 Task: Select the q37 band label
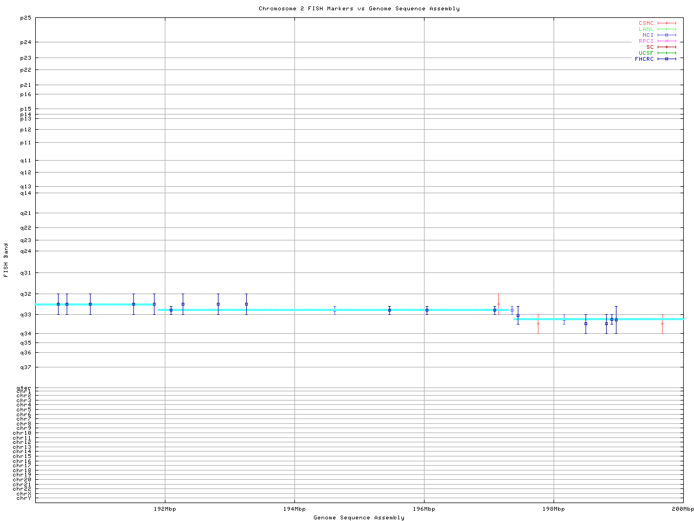tap(25, 367)
